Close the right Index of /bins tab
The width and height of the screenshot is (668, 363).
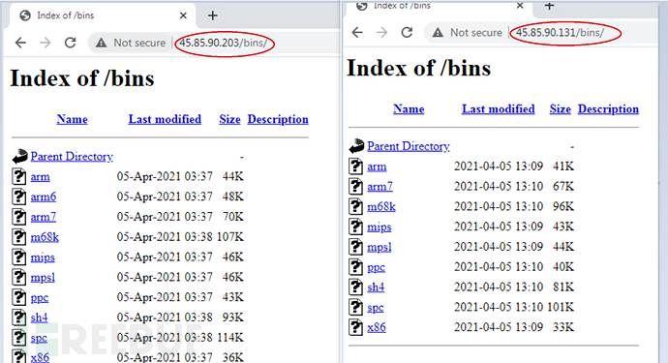(520, 6)
